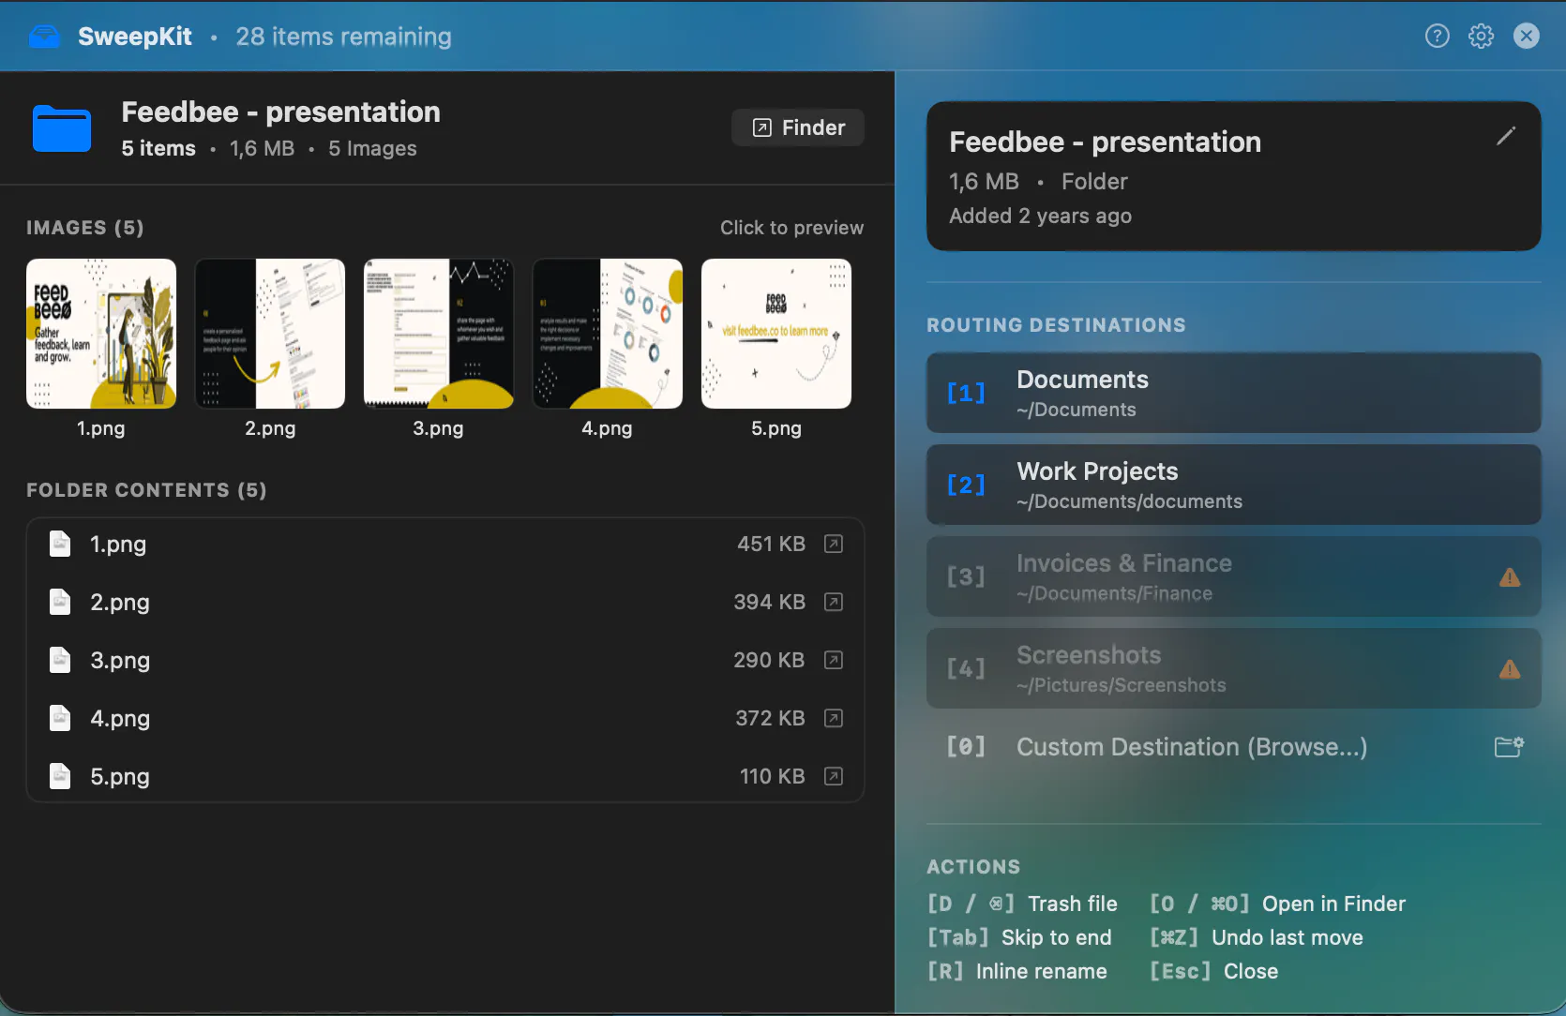1566x1016 pixels.
Task: Click the "28 items remaining" counter
Action: point(343,37)
